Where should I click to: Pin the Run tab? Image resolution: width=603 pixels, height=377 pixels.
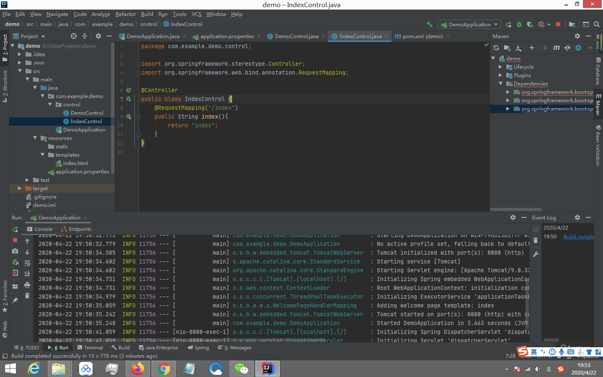point(15,300)
